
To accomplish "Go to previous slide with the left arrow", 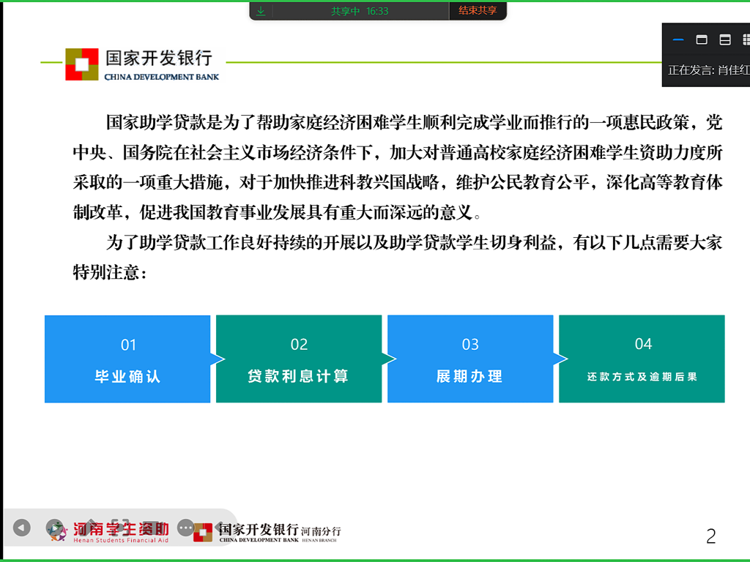I will point(22,527).
